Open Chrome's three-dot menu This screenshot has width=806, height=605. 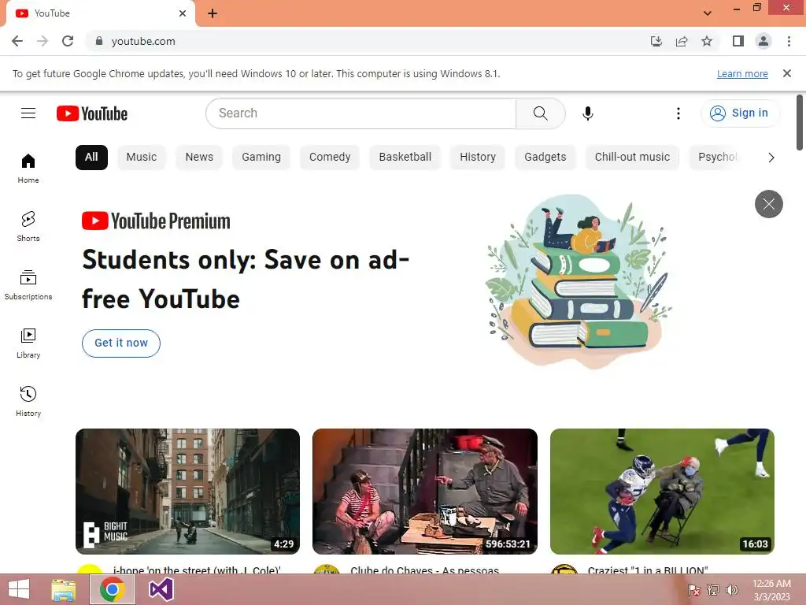coord(789,41)
